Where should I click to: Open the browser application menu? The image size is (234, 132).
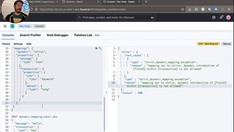pos(229,9)
